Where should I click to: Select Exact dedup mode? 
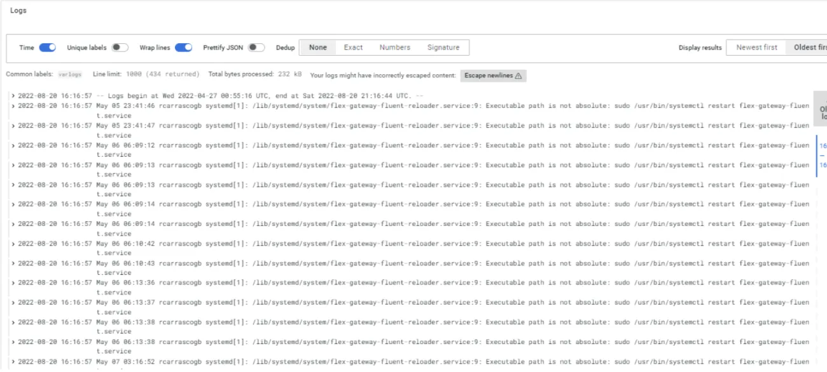pyautogui.click(x=353, y=48)
